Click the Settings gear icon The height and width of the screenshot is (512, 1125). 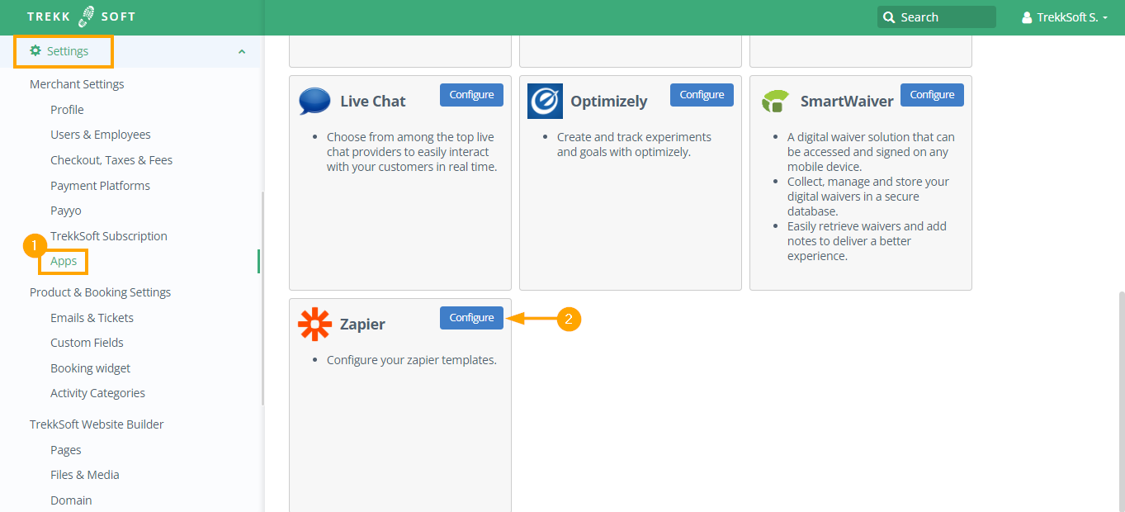click(x=35, y=51)
